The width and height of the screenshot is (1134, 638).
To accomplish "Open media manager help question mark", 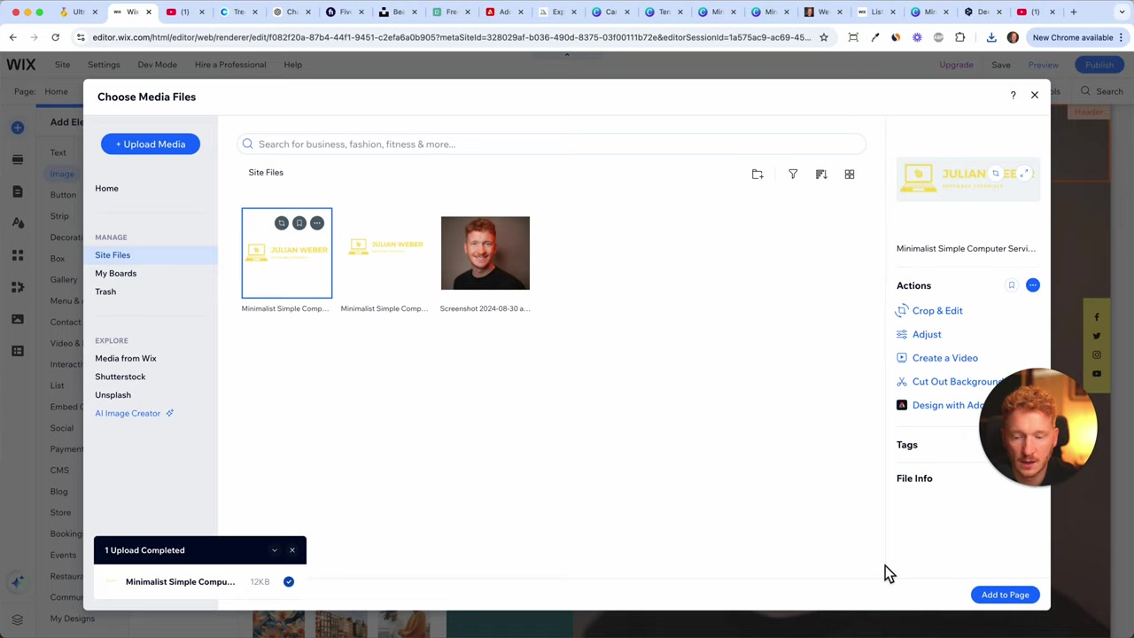I will coord(1014,95).
